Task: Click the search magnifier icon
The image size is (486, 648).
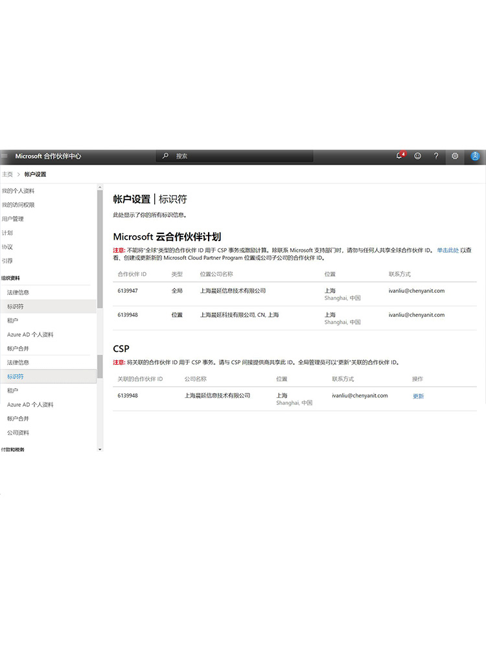Action: 165,156
